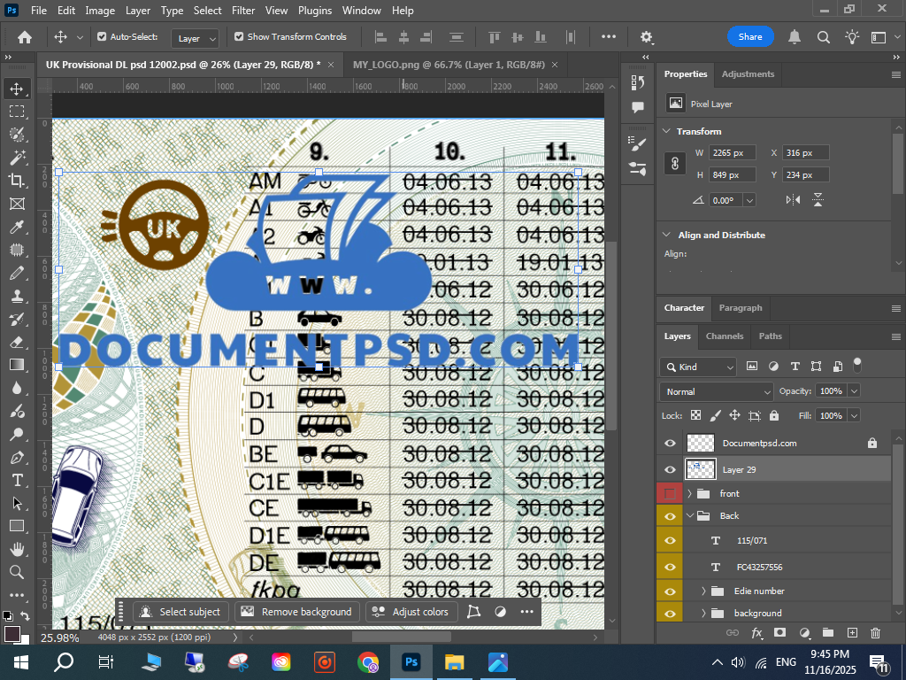Select the Horizontal Type tool
Viewport: 906px width, 680px height.
17,480
